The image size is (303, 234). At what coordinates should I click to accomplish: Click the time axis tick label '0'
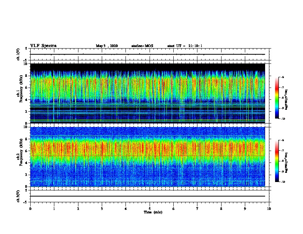(x=30, y=209)
